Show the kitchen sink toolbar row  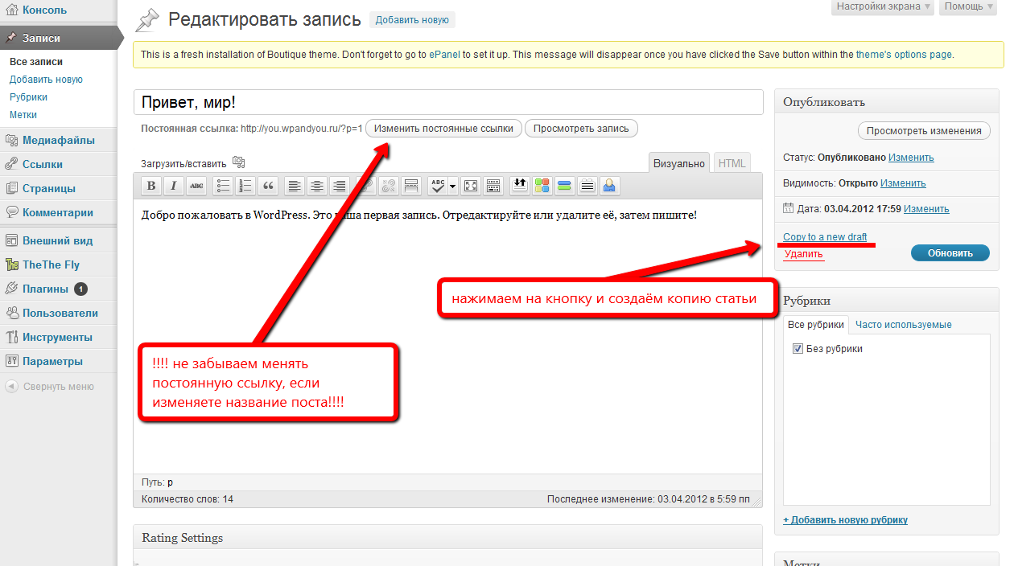(493, 186)
